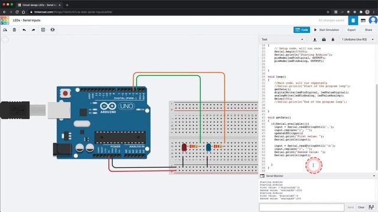Clear the Serial Monitor output
This screenshot has height=212, width=378.
point(361,207)
